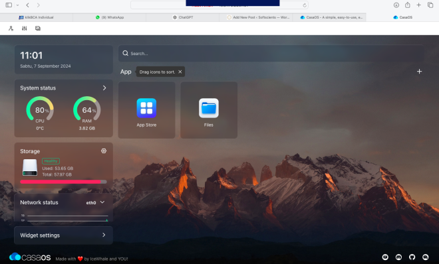Viewport: 439px width, 264px height.
Task: Open the CasaOS terminal icon
Action: 38,28
